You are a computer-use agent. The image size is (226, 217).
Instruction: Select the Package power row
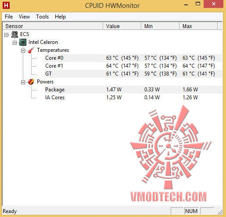pos(133,90)
